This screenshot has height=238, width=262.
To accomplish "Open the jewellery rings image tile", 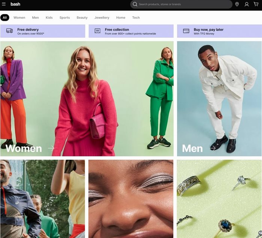I will [219, 199].
